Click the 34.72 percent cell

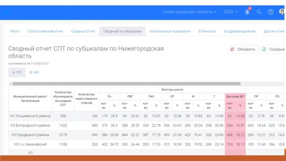[114, 144]
